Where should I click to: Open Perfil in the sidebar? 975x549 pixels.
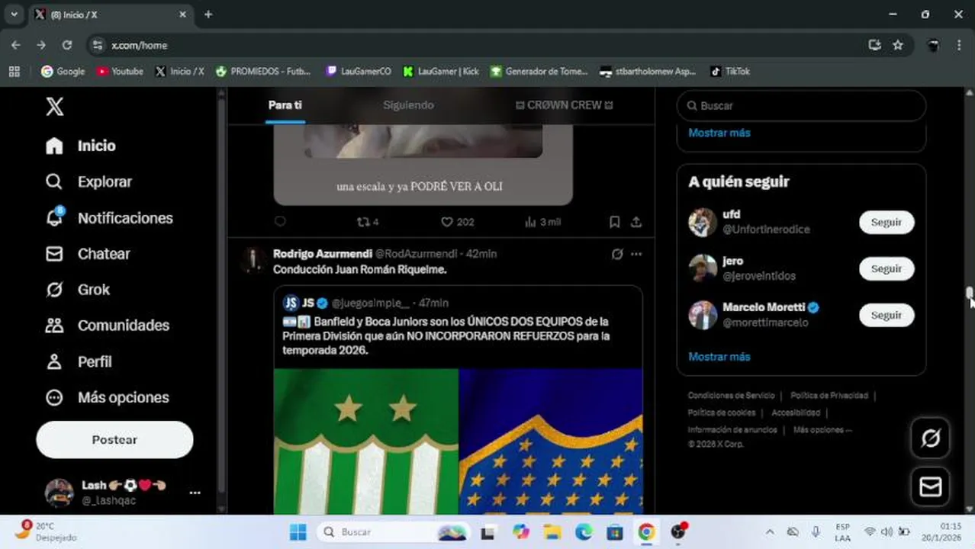coord(79,361)
